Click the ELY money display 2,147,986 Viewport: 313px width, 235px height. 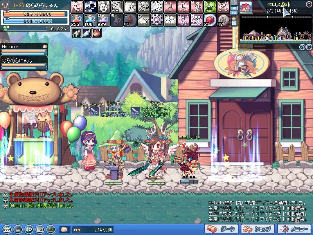tap(93, 230)
